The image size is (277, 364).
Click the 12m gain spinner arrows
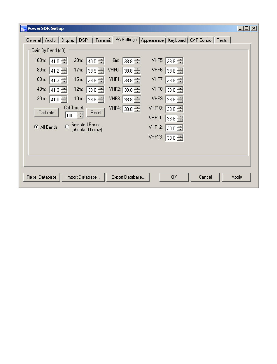point(101,90)
